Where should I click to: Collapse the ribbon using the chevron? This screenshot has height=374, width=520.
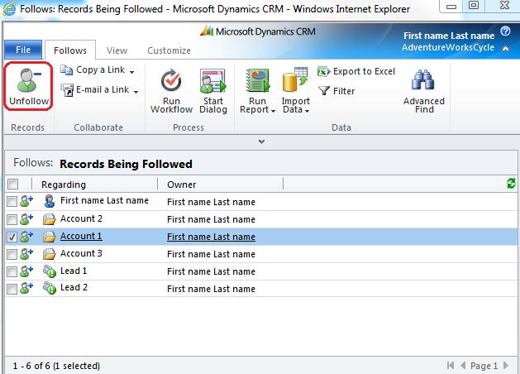[261, 141]
